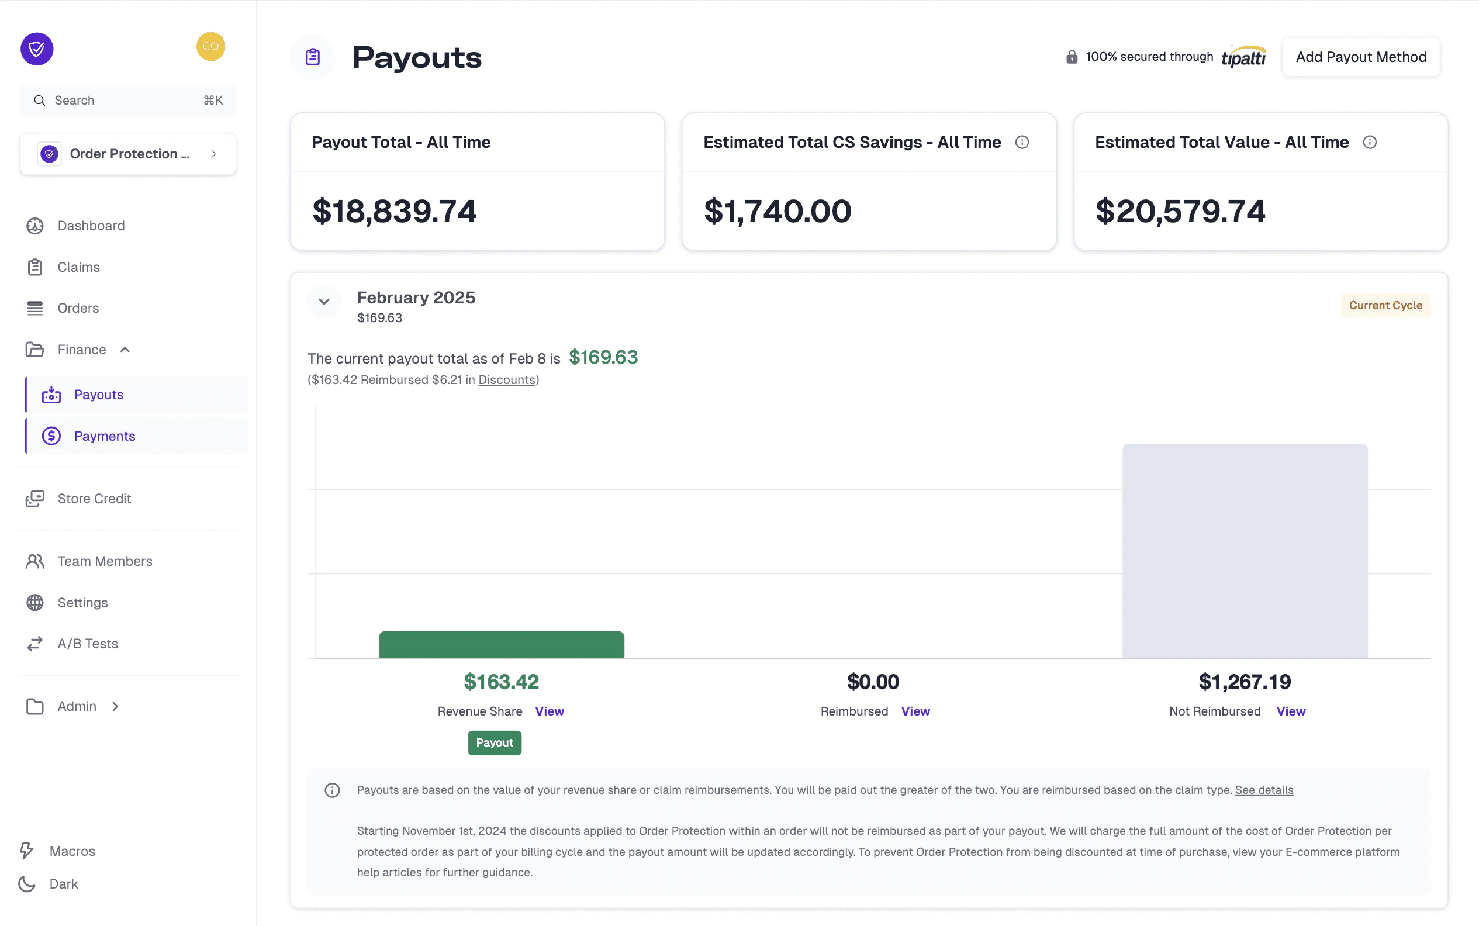
Task: Click the Add Payout Method button
Action: (x=1361, y=56)
